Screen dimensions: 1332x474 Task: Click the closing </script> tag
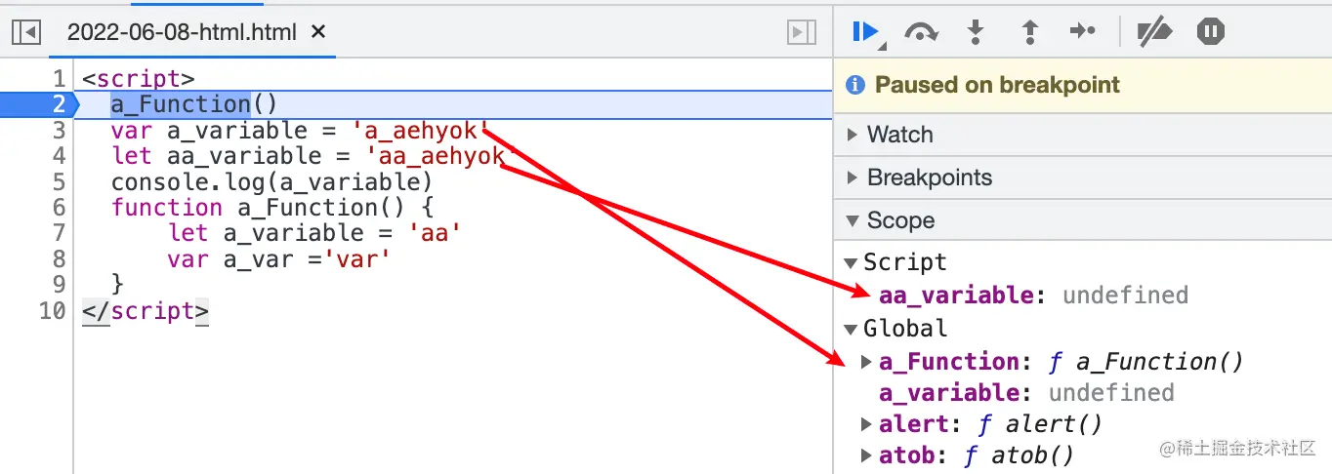tap(146, 311)
